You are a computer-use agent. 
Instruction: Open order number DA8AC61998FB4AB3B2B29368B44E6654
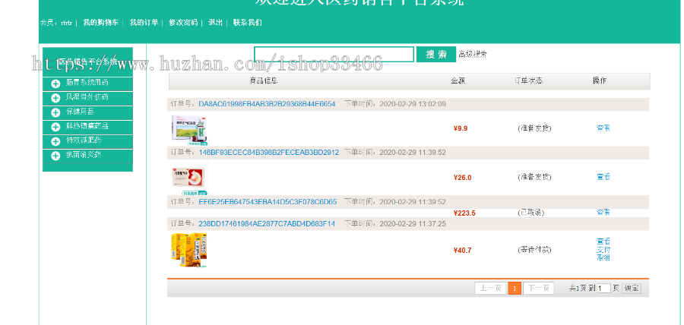pyautogui.click(x=267, y=104)
